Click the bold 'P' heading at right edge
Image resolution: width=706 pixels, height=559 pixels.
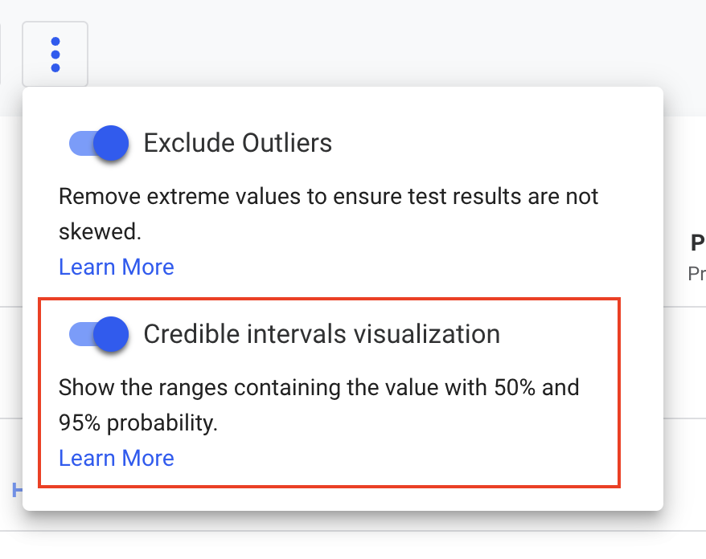point(698,243)
